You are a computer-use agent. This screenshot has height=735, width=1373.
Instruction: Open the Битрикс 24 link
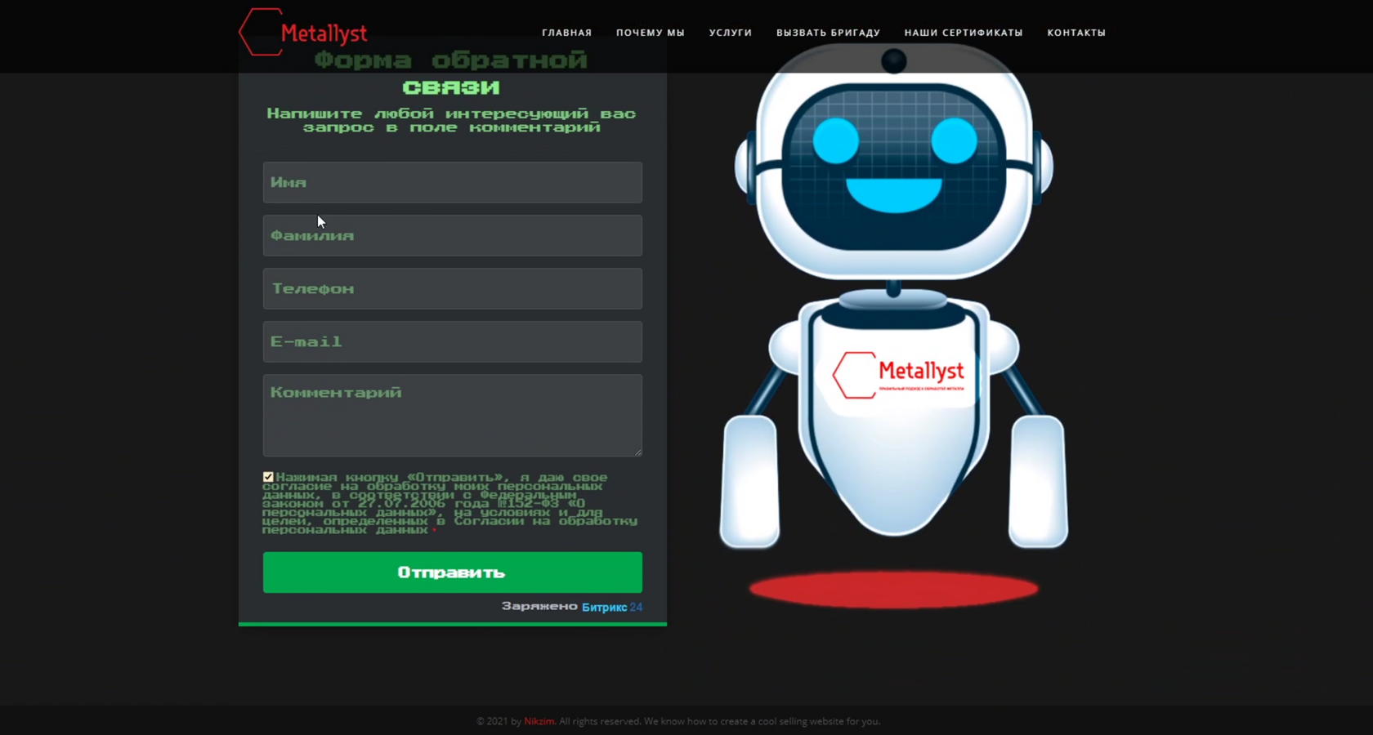tap(612, 607)
